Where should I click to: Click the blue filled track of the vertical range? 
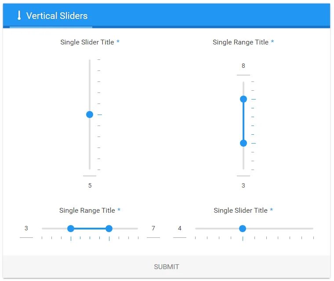coord(243,121)
